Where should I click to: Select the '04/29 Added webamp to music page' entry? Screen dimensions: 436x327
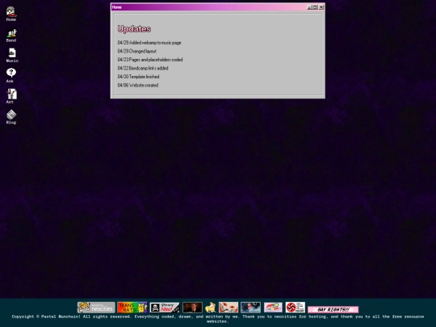click(149, 43)
